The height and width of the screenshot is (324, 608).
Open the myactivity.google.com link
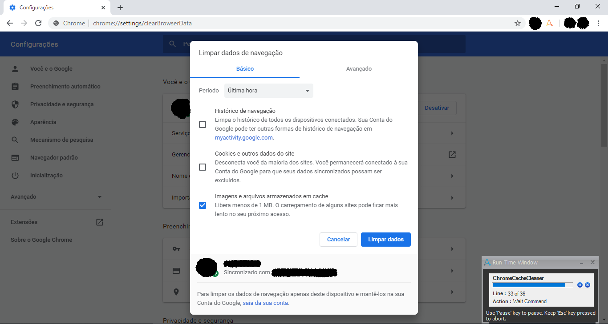(244, 138)
